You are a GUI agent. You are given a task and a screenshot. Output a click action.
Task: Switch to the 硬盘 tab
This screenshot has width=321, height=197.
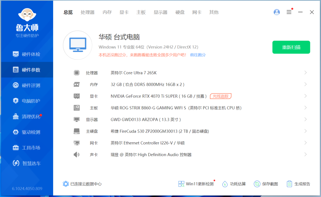coord(180,12)
